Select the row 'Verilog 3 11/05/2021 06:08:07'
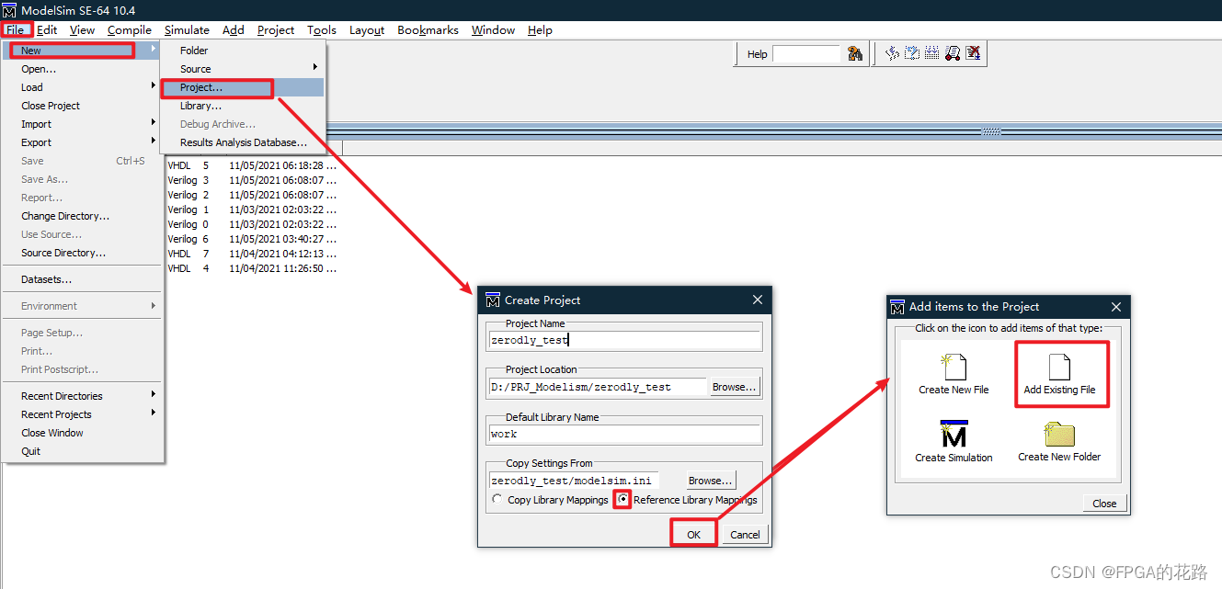The image size is (1222, 589). pyautogui.click(x=251, y=180)
